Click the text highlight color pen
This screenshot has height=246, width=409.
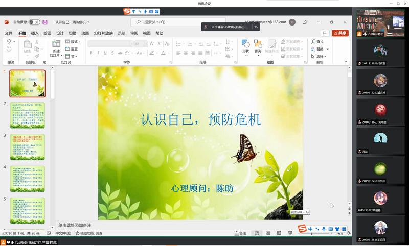151,53
